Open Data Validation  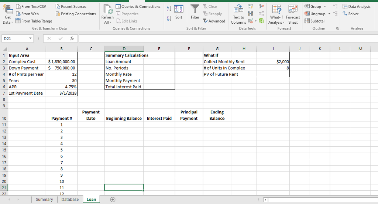(250, 21)
